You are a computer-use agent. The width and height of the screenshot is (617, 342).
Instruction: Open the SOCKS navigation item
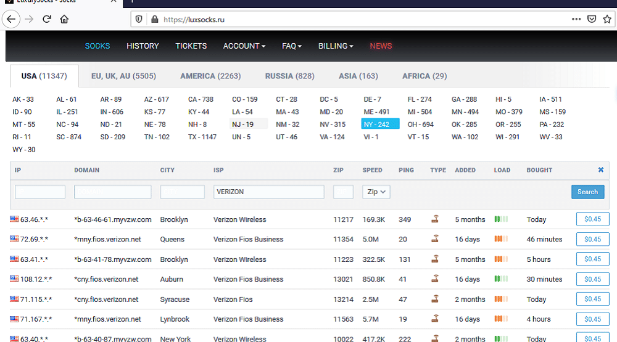[x=97, y=46]
